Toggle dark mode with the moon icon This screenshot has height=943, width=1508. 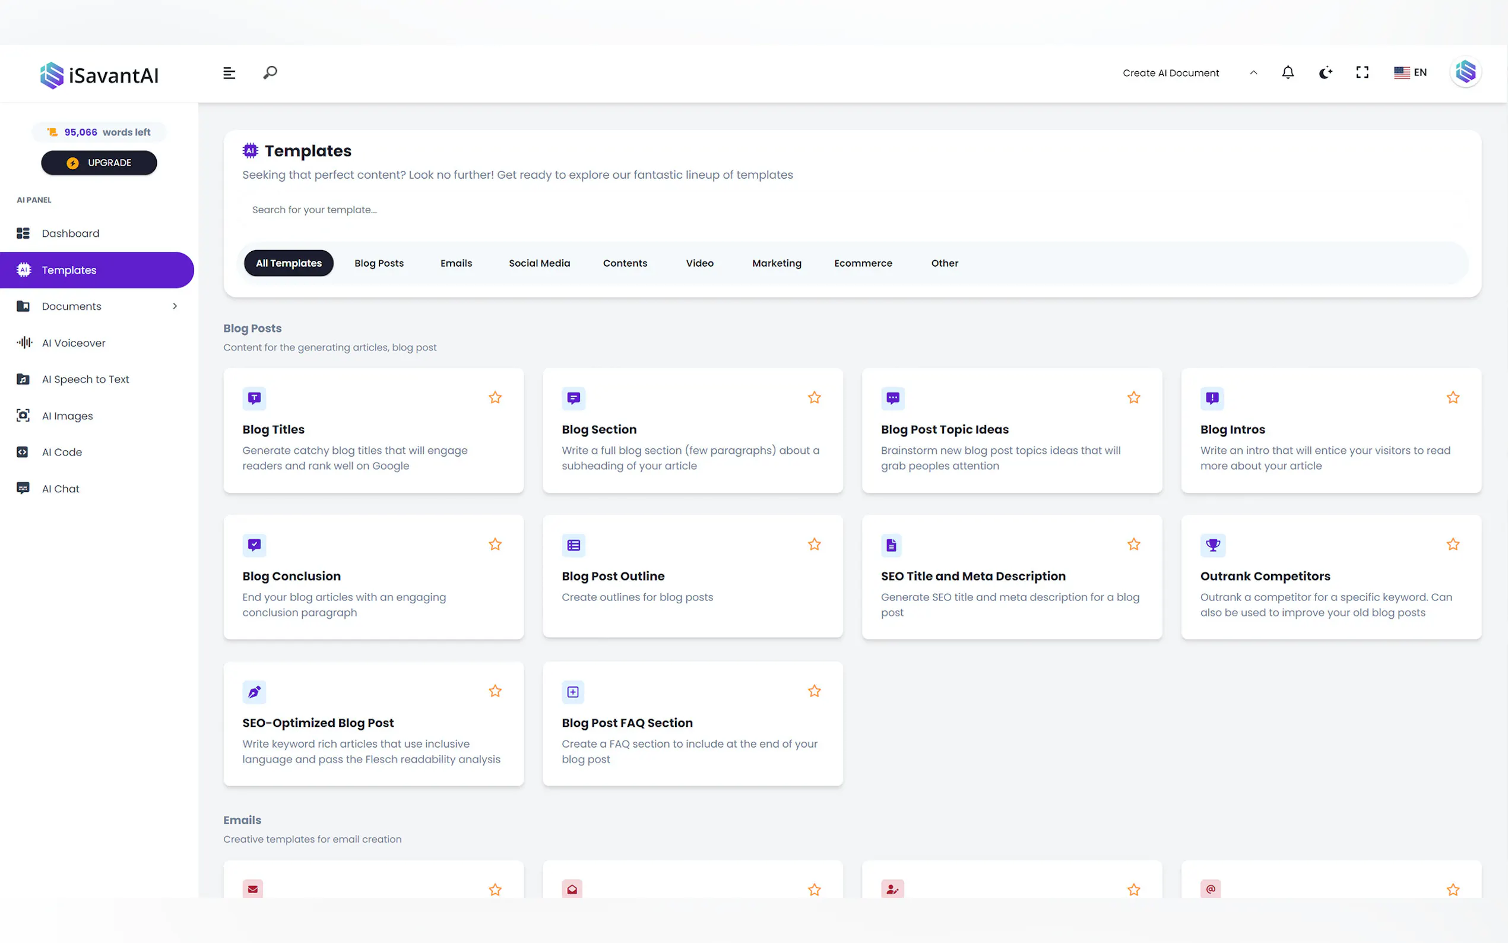[1325, 73]
